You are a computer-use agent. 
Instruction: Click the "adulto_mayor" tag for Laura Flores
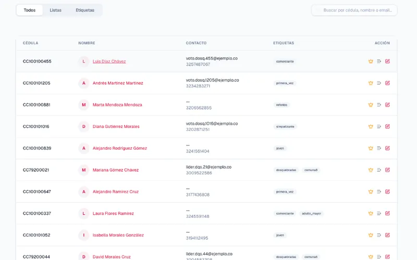pyautogui.click(x=311, y=213)
